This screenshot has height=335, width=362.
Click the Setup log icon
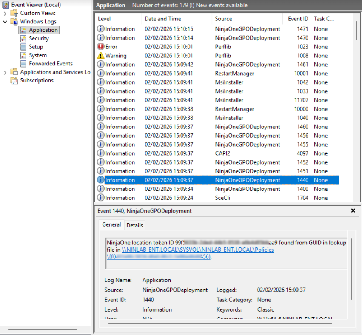click(x=23, y=47)
